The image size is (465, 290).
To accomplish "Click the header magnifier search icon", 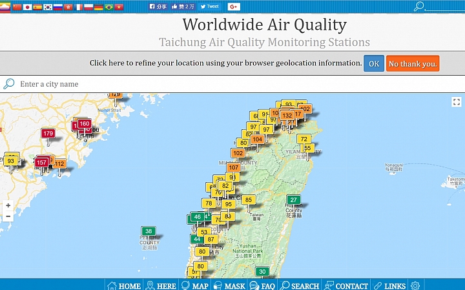I will pyautogui.click(x=418, y=6).
